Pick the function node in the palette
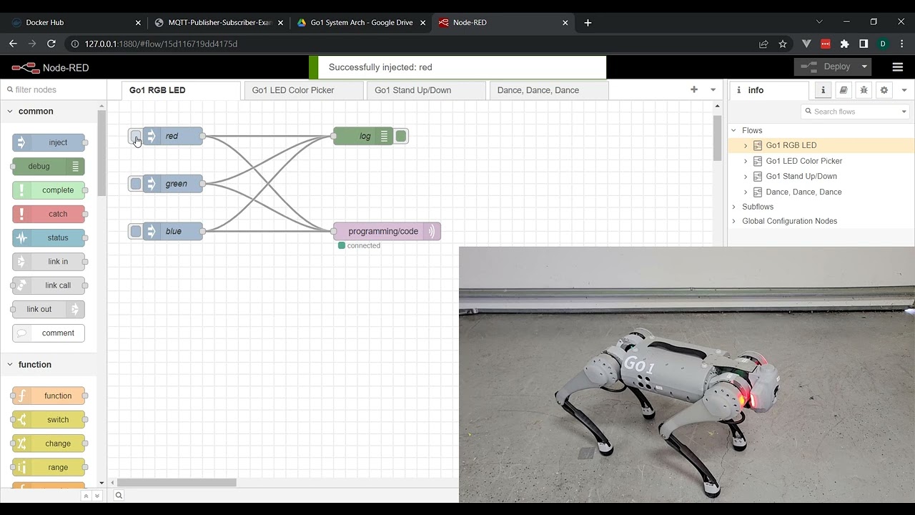Image resolution: width=915 pixels, height=515 pixels. [x=49, y=396]
